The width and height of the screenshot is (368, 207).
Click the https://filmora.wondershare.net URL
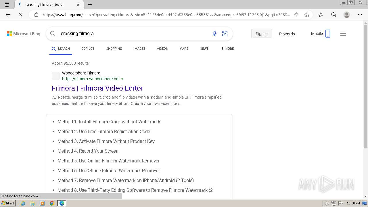(x=91, y=79)
